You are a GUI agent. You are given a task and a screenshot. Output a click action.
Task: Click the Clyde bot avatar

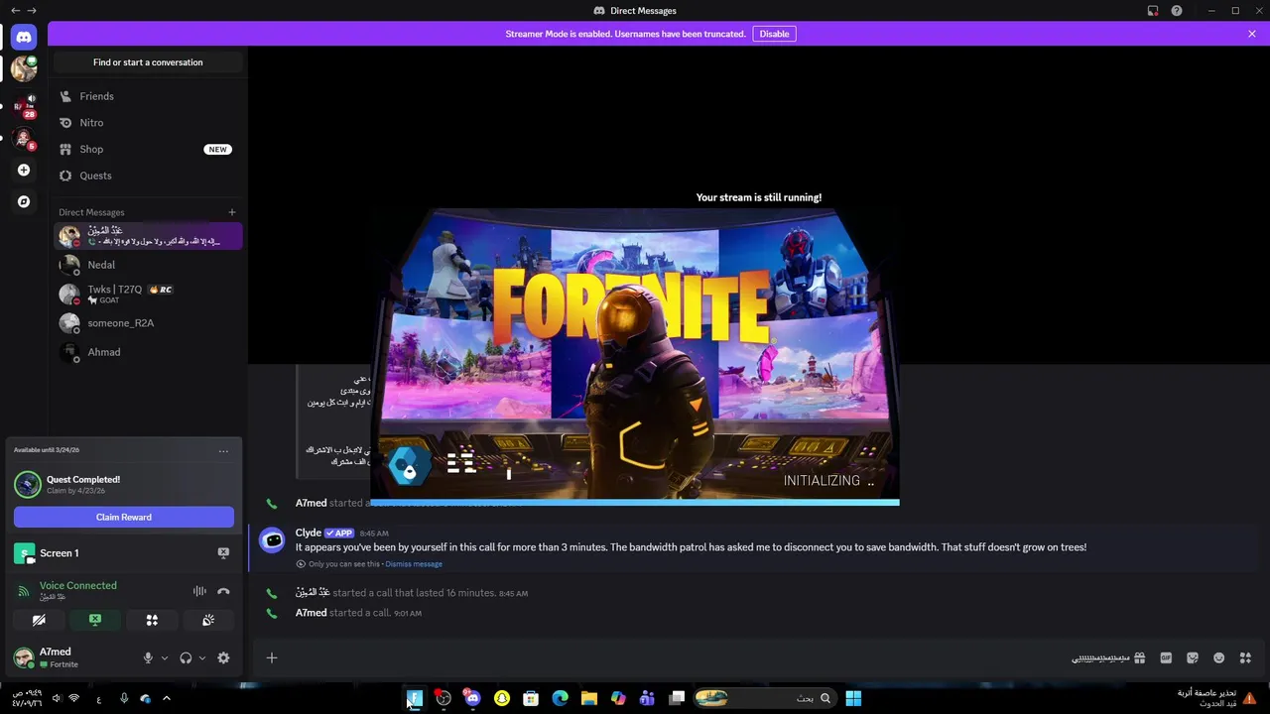pos(272,540)
